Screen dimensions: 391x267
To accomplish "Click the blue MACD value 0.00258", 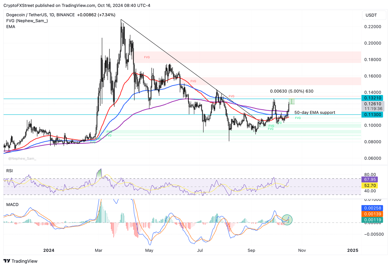I will coord(372,208).
